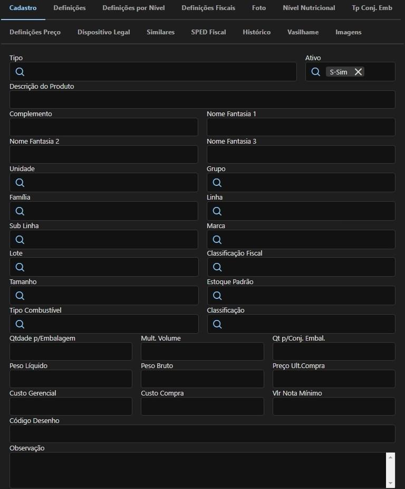
Task: Click the Estoque Padrão search icon
Action: coord(217,295)
